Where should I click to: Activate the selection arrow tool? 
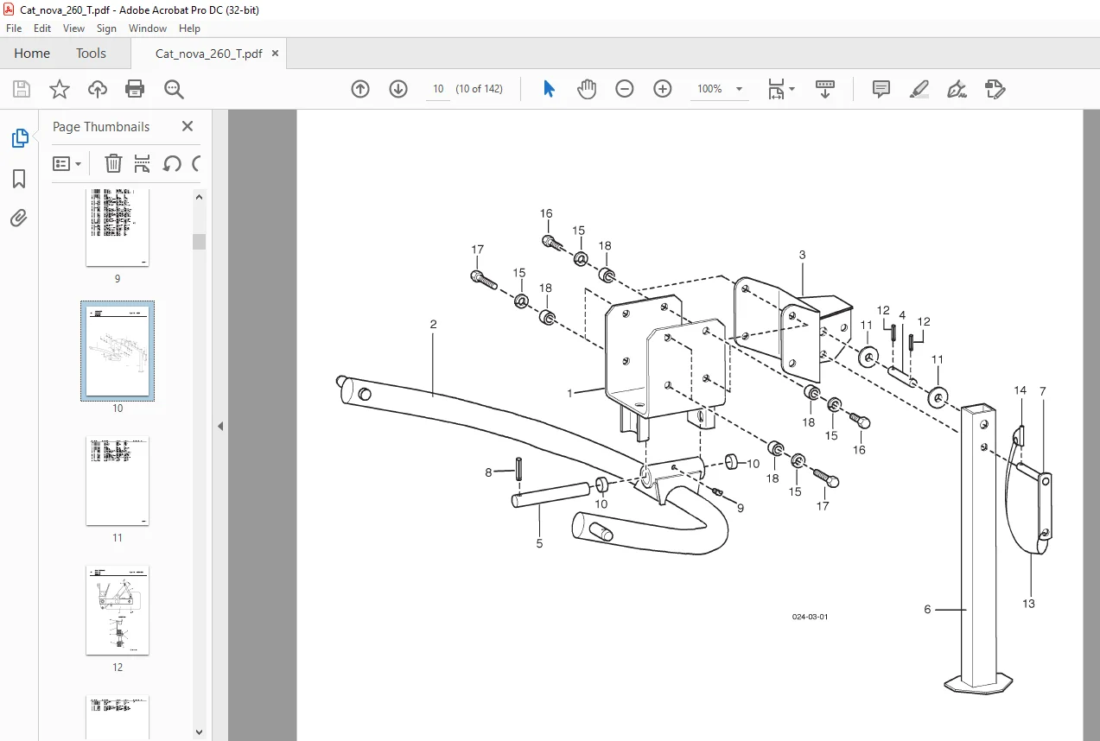click(549, 89)
